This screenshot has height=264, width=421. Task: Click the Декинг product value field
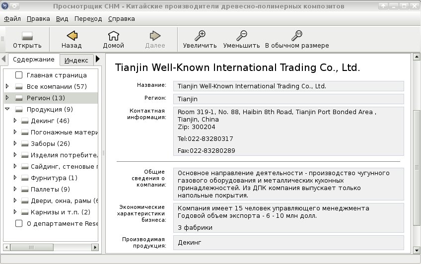(288, 243)
